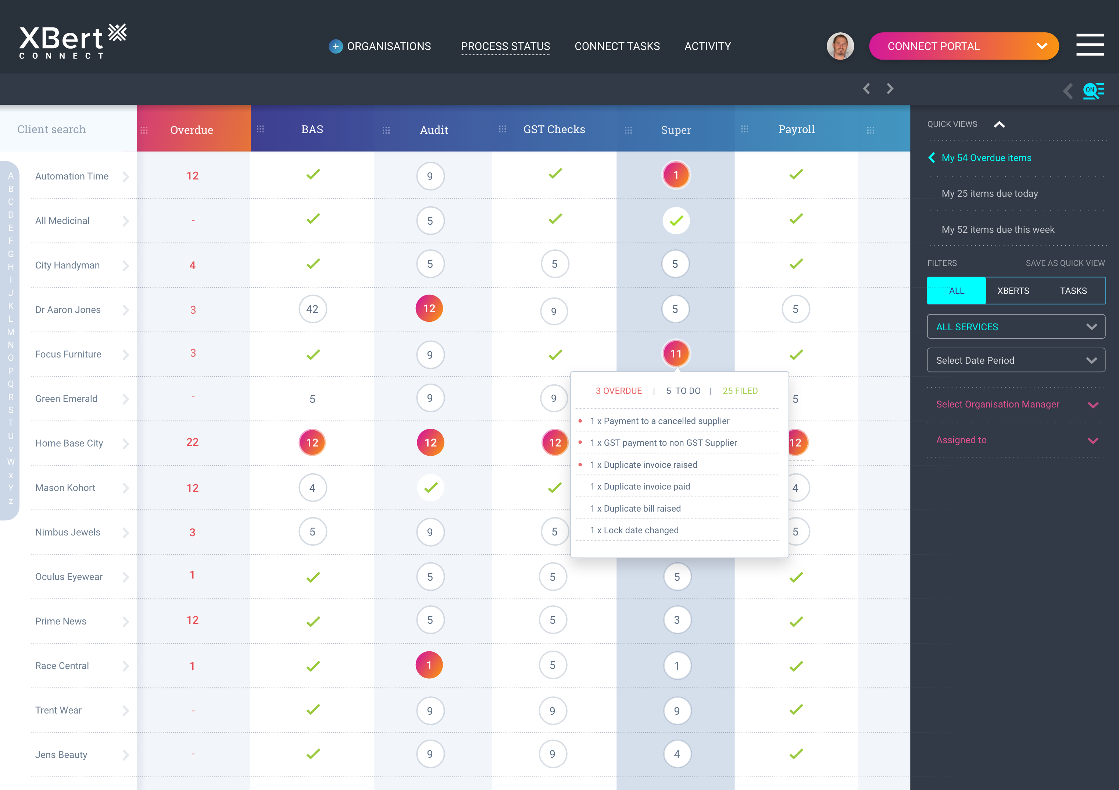Open the Connect Tasks menu

click(x=617, y=46)
